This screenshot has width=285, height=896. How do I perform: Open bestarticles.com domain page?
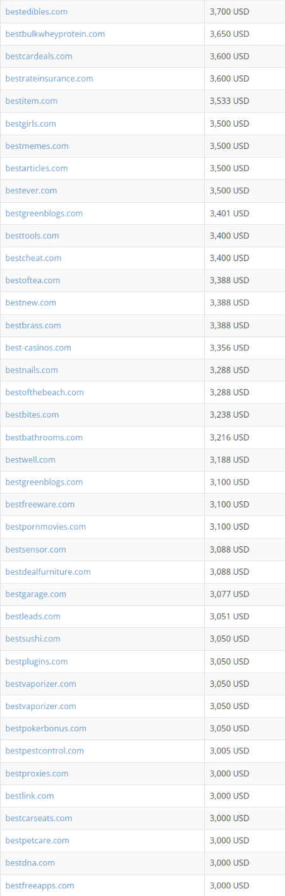coord(36,168)
